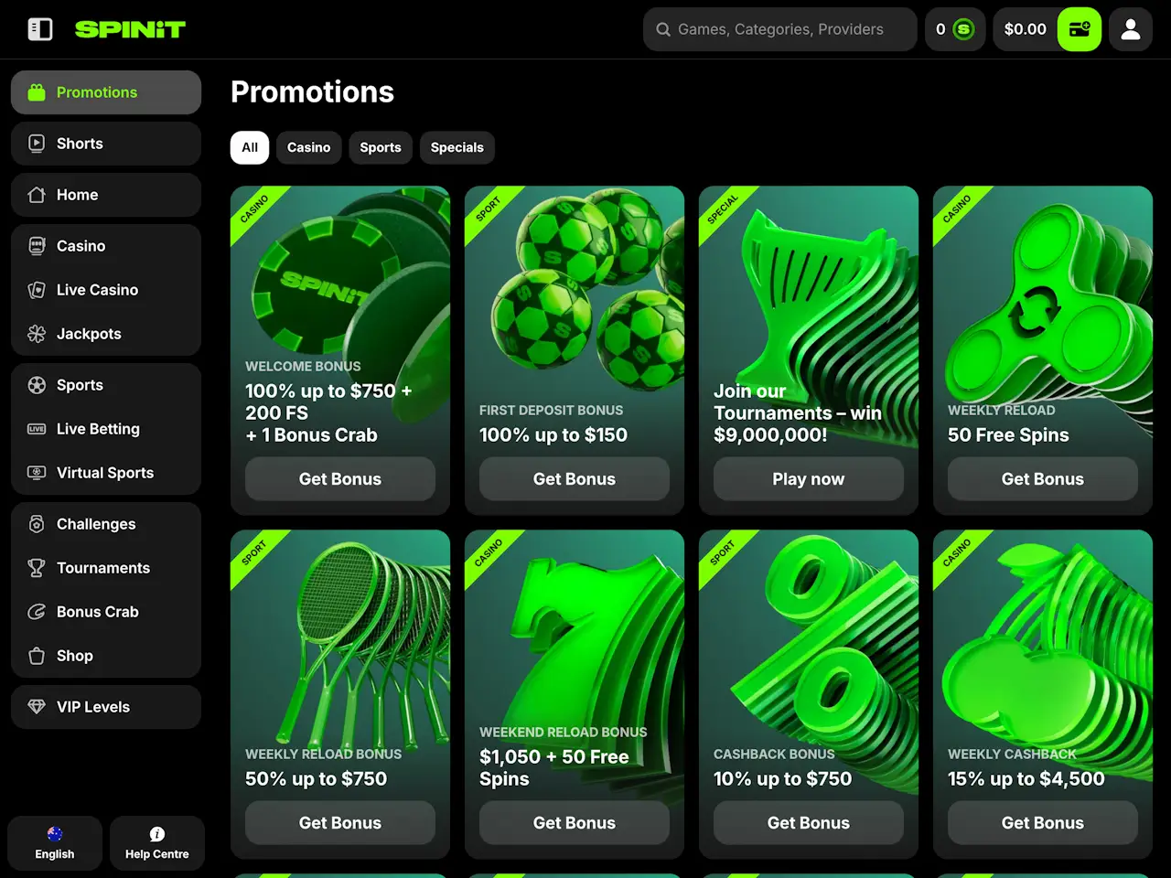Open the English language selector
Image resolution: width=1171 pixels, height=878 pixels.
coord(55,843)
